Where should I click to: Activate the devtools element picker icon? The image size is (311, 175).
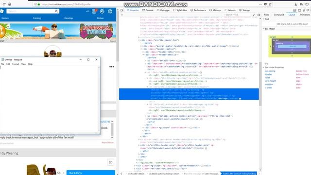(x=122, y=10)
